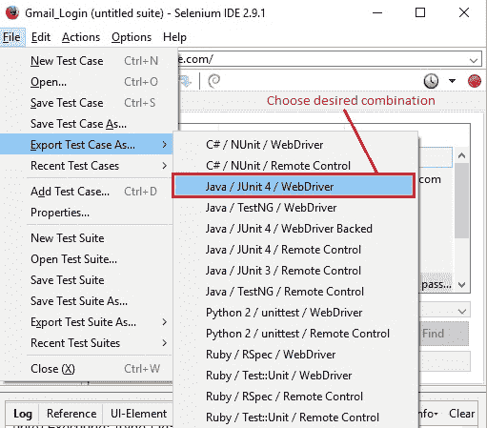Image resolution: width=487 pixels, height=428 pixels.
Task: Open the Help menu
Action: (x=174, y=37)
